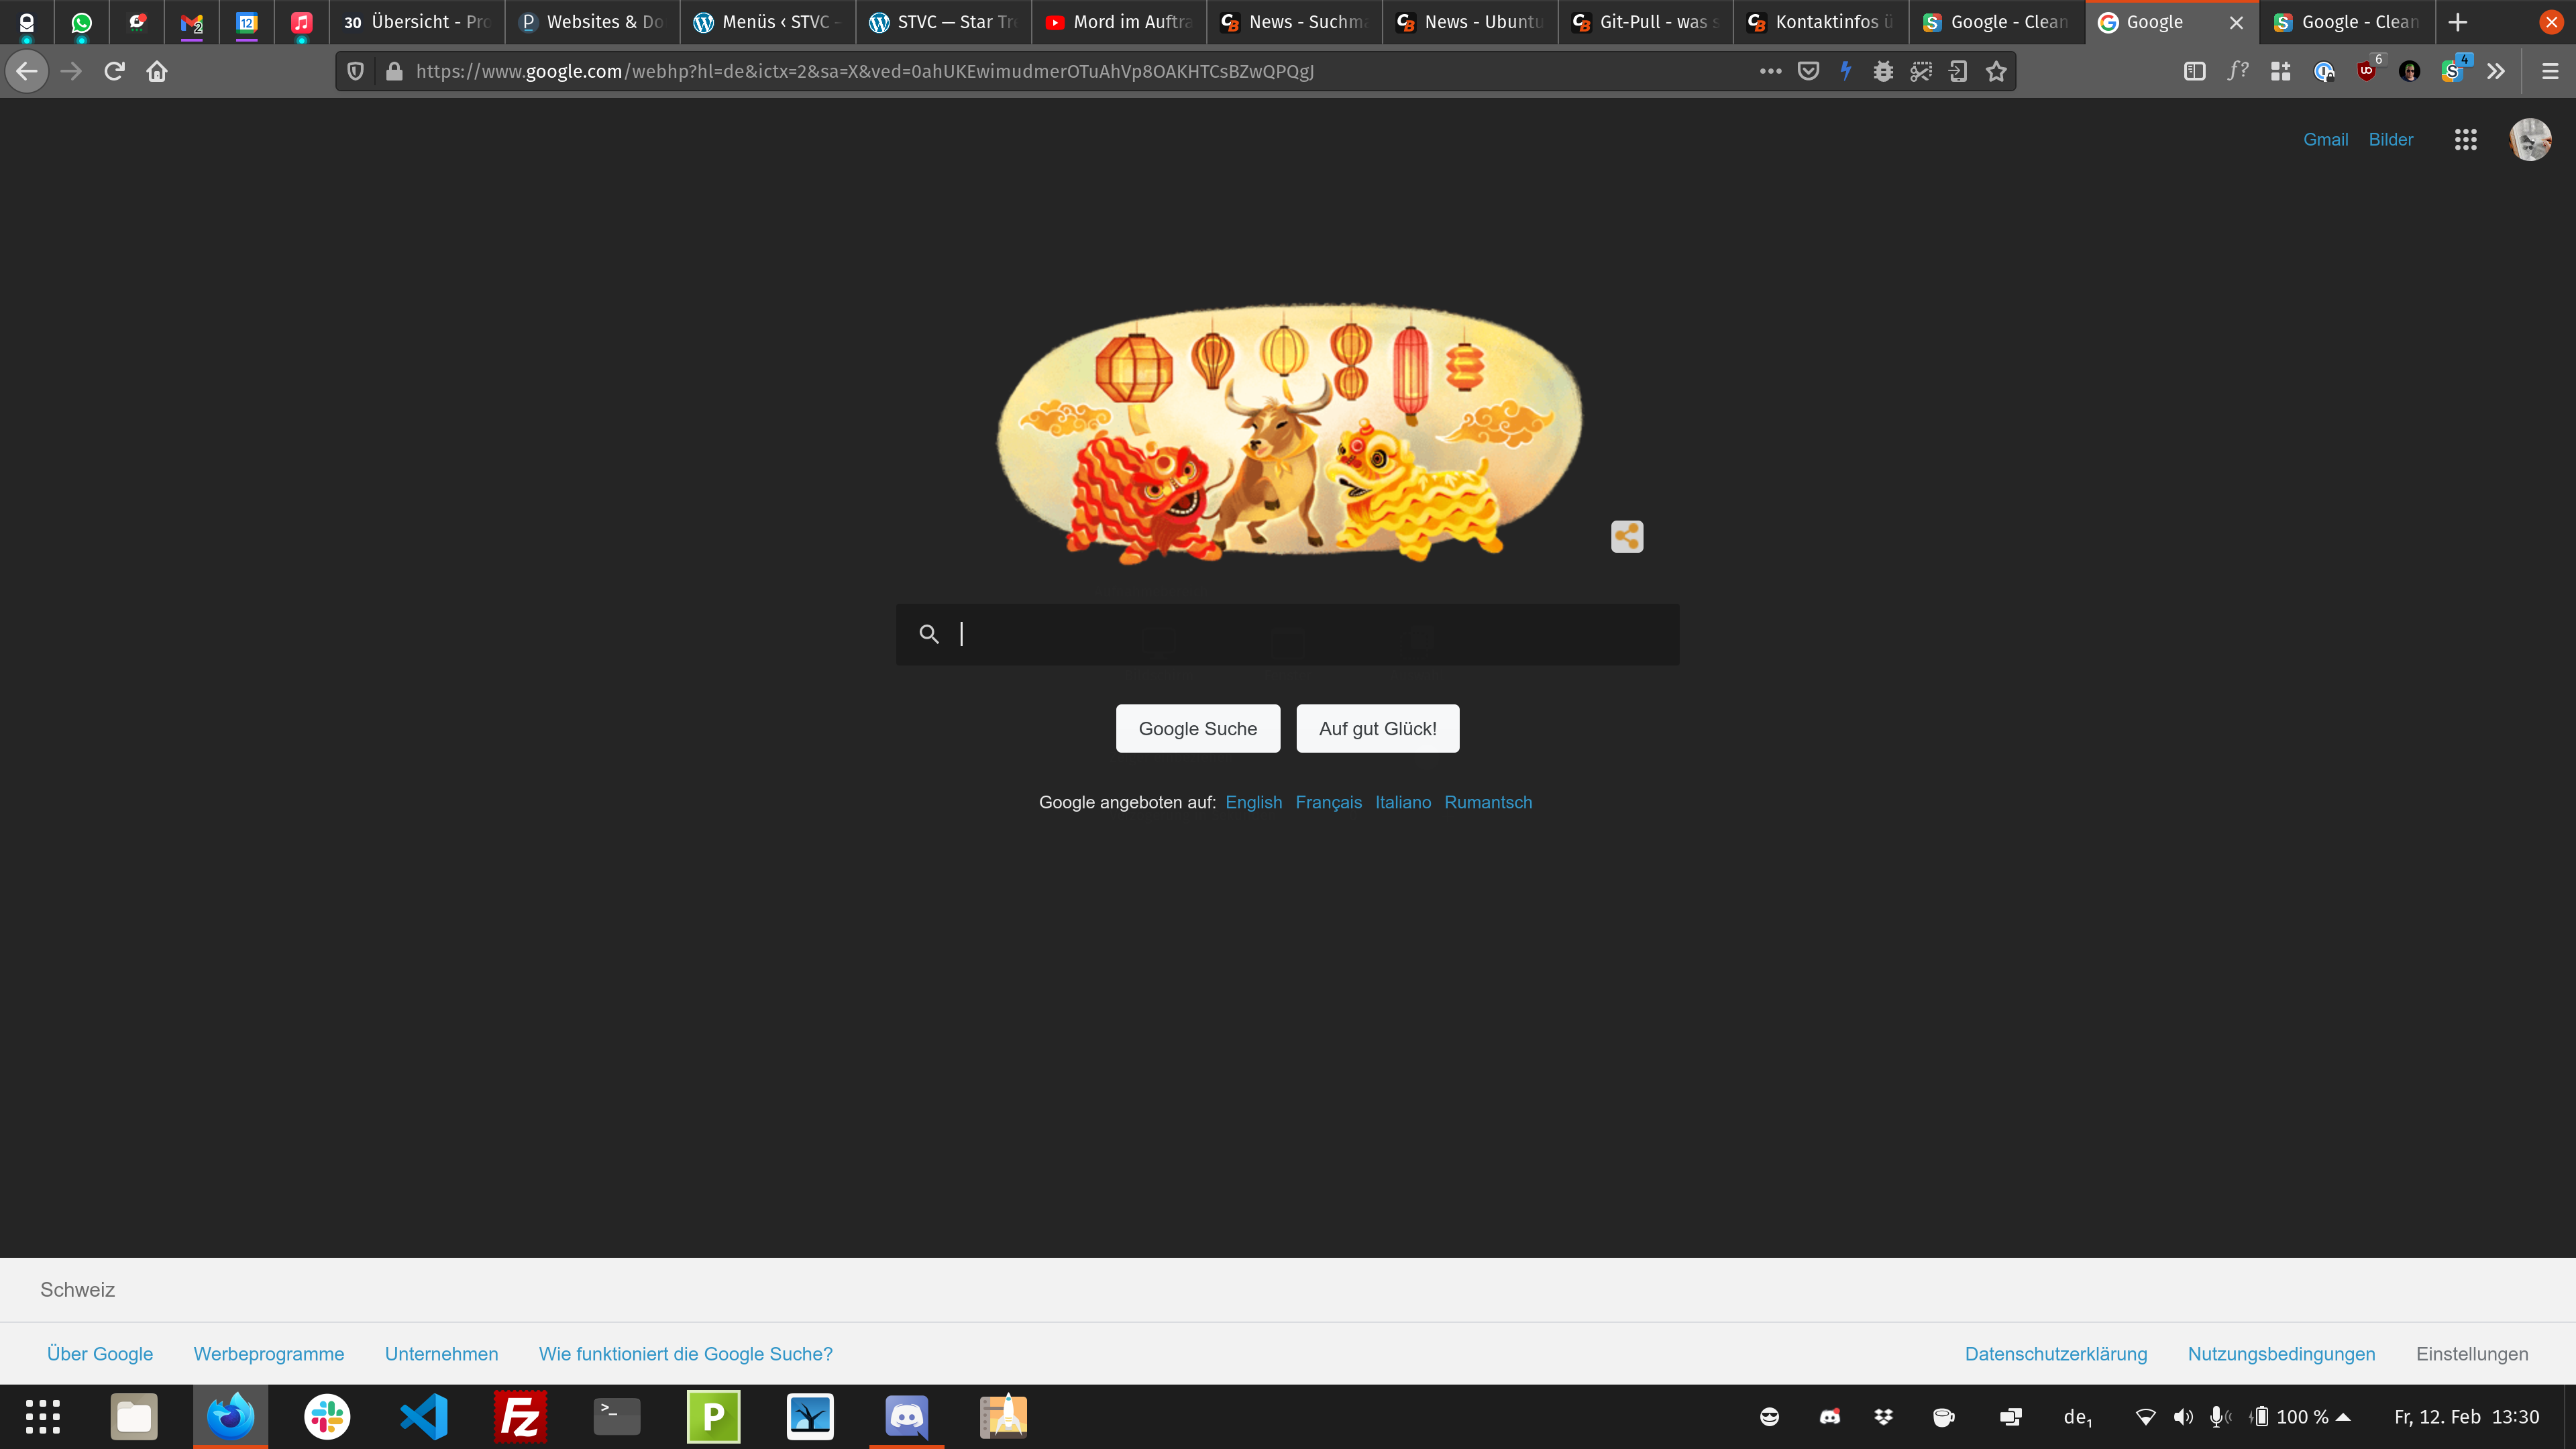2576x1449 pixels.
Task: Bookmark this page with star icon
Action: click(x=1996, y=71)
